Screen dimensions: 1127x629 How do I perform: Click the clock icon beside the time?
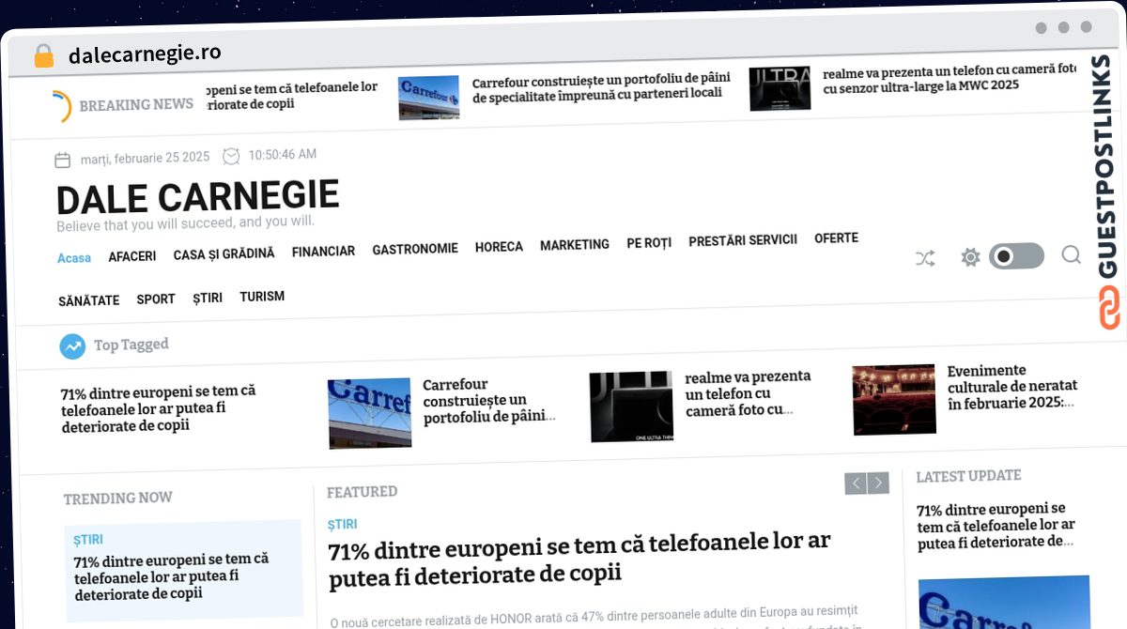click(231, 156)
